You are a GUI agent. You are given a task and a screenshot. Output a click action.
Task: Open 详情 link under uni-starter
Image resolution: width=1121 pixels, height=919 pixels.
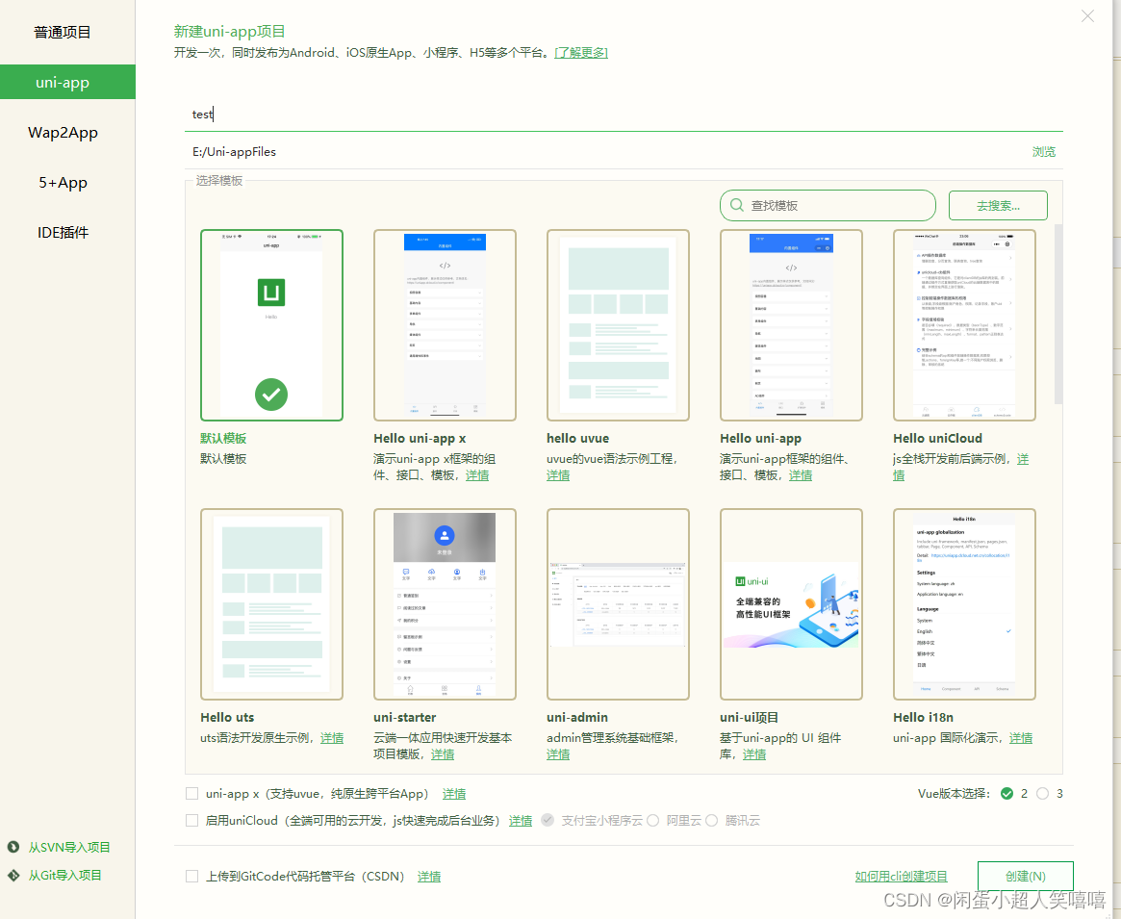coord(443,754)
